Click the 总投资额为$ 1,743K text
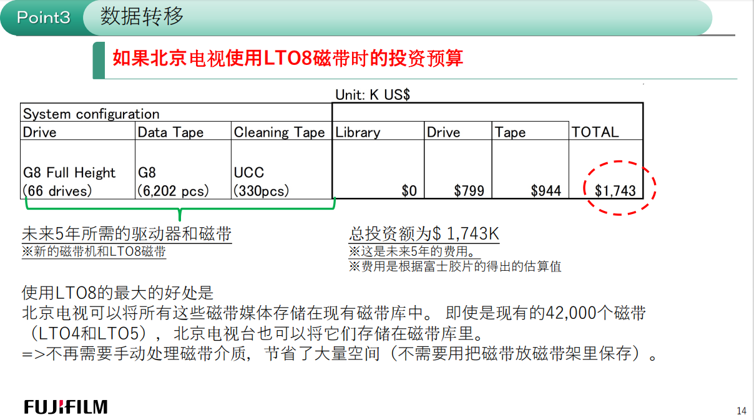The width and height of the screenshot is (754, 420). click(x=424, y=235)
